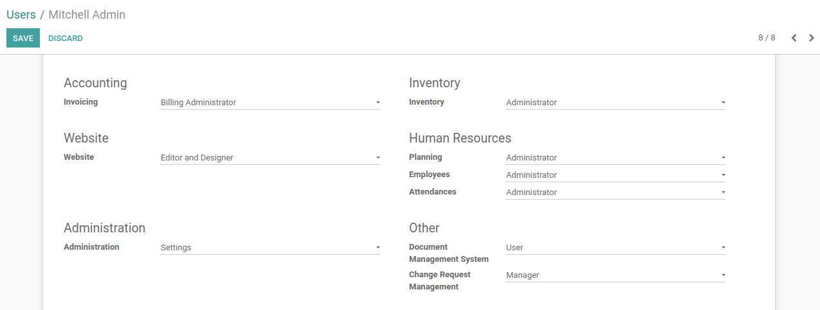Open the Attendances access level dropdown

615,192
